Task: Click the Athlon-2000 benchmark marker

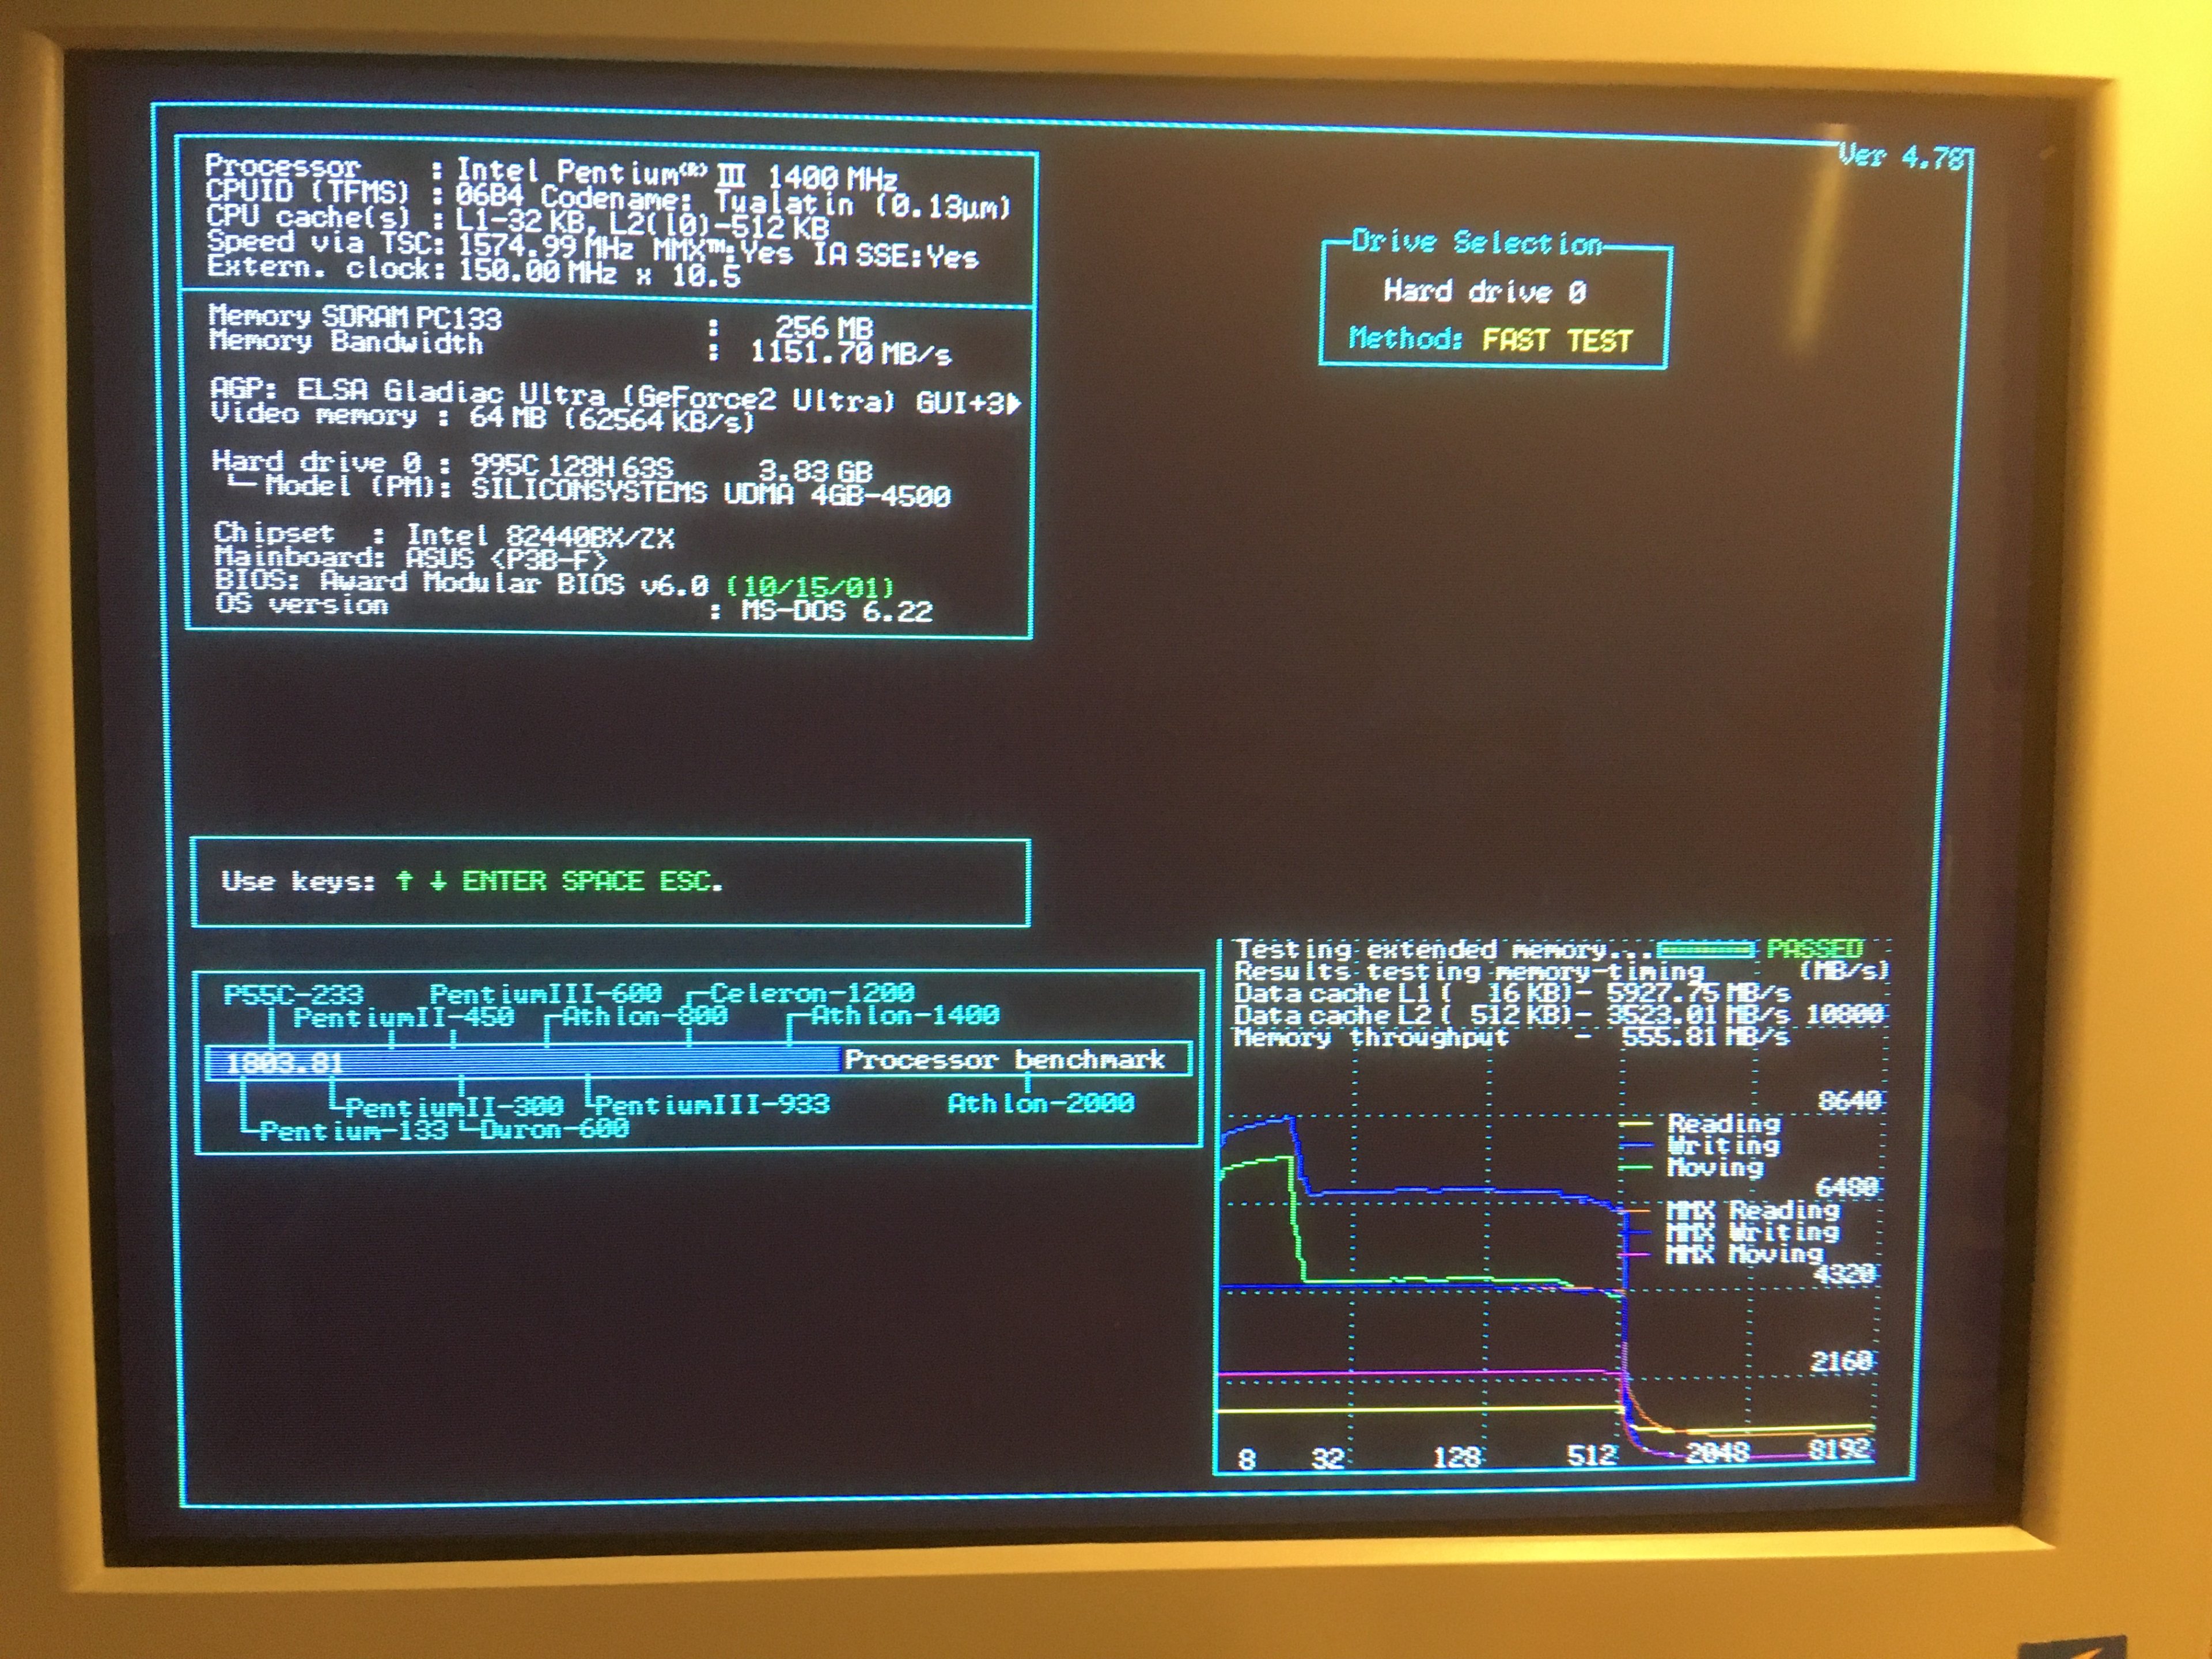Action: pyautogui.click(x=1040, y=1103)
